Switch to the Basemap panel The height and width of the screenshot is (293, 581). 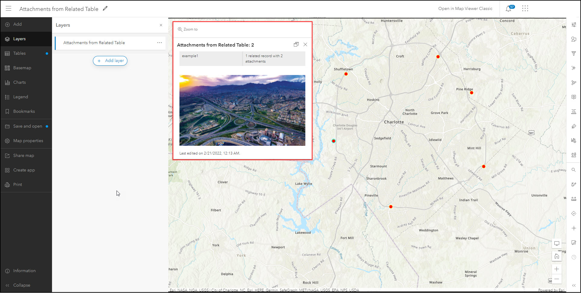click(x=22, y=68)
